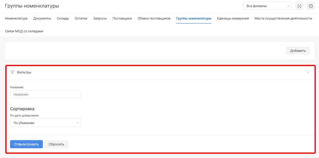Collapse the Фильтры panel using the chevron
319x158 pixels.
[x=308, y=72]
